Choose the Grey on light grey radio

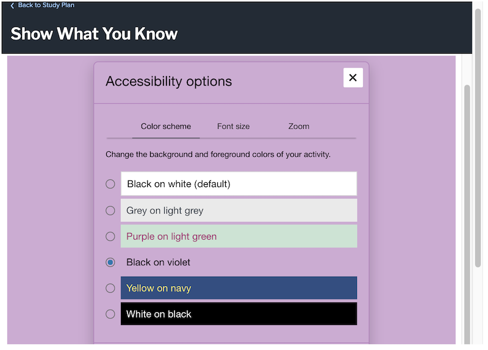[110, 210]
